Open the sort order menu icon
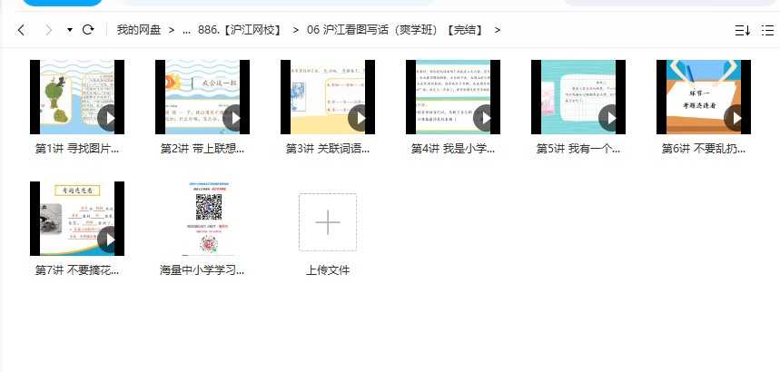Screen dimensions: 780x372 click(x=741, y=30)
